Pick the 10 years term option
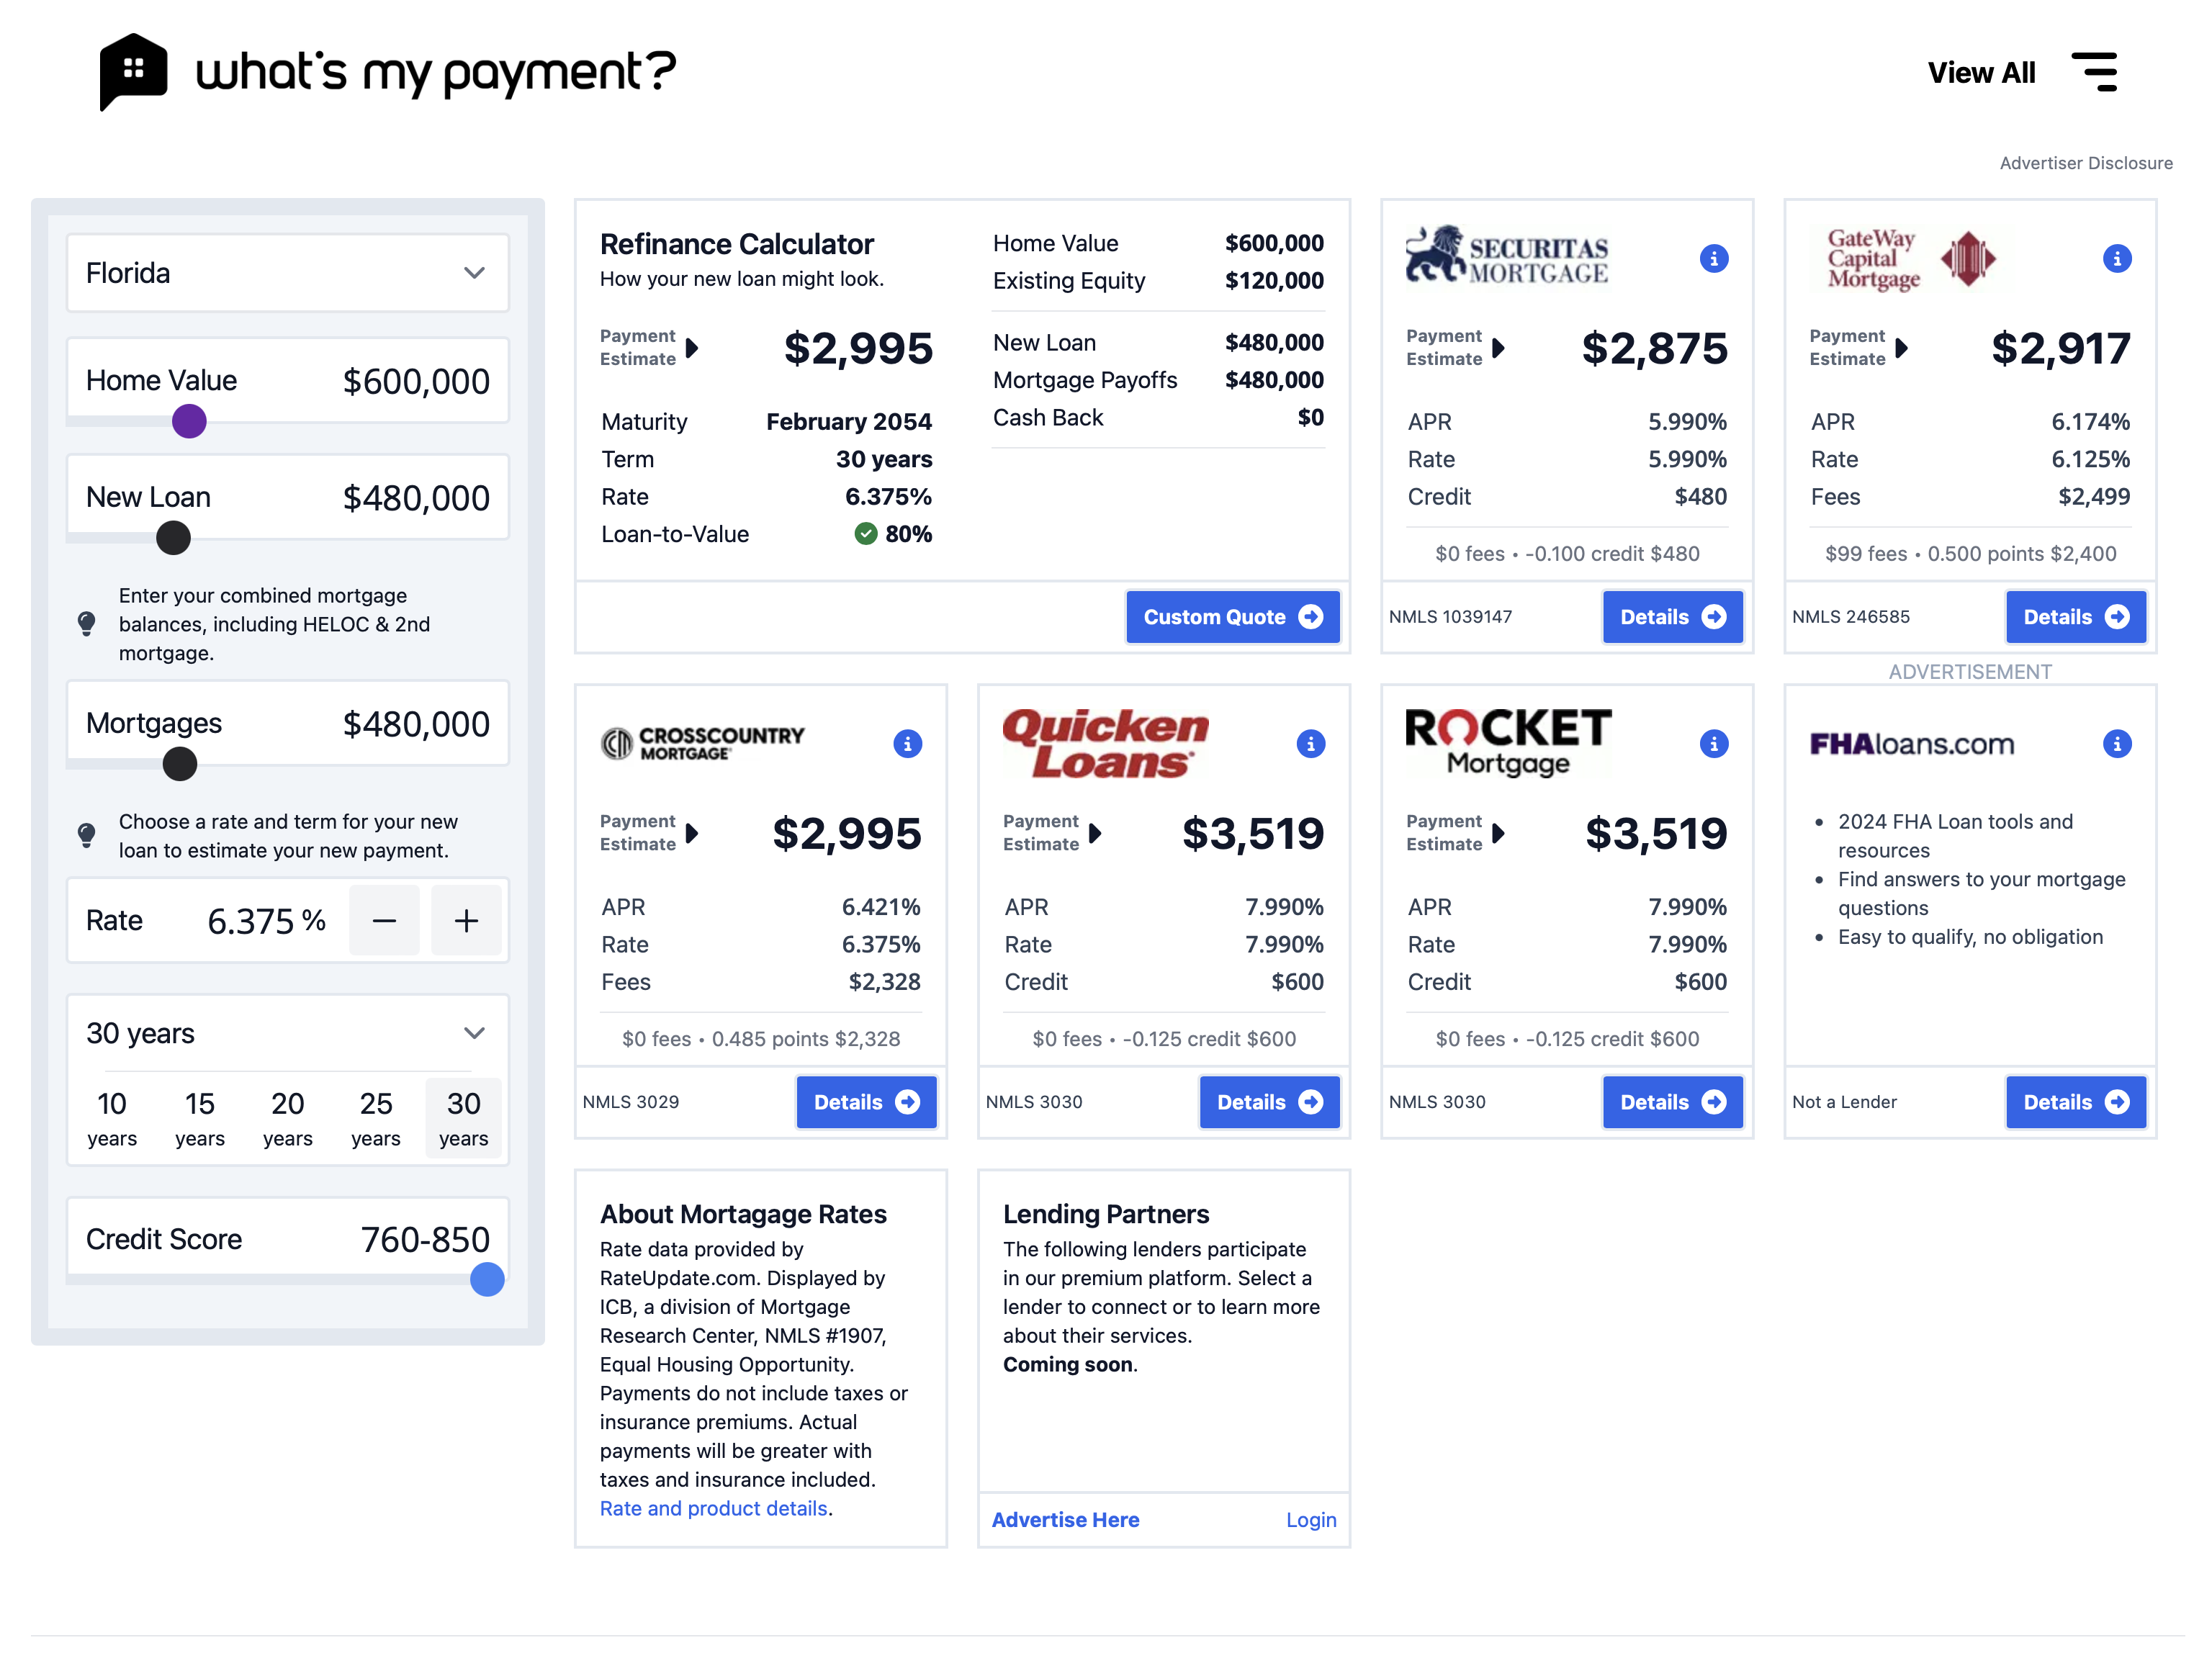Screen dimensions: 2212x1666 coord(112,1118)
